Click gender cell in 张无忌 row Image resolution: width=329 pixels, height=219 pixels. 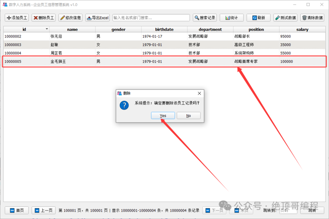(118, 36)
